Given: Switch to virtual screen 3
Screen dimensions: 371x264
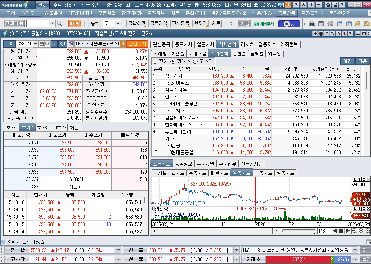Looking at the screenshot, I should (x=304, y=5).
